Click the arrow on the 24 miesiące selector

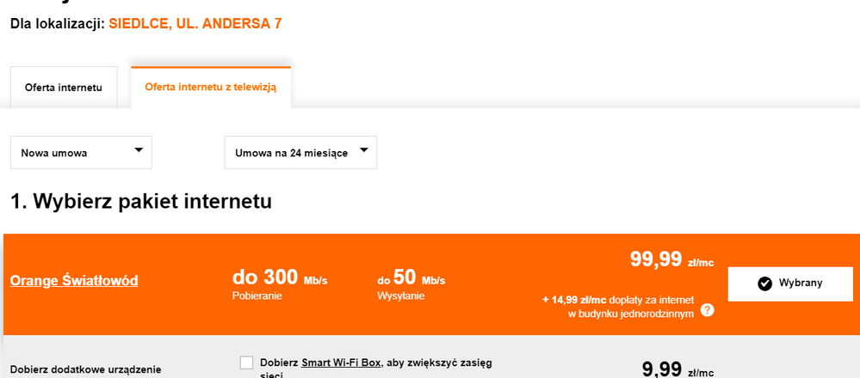click(363, 150)
